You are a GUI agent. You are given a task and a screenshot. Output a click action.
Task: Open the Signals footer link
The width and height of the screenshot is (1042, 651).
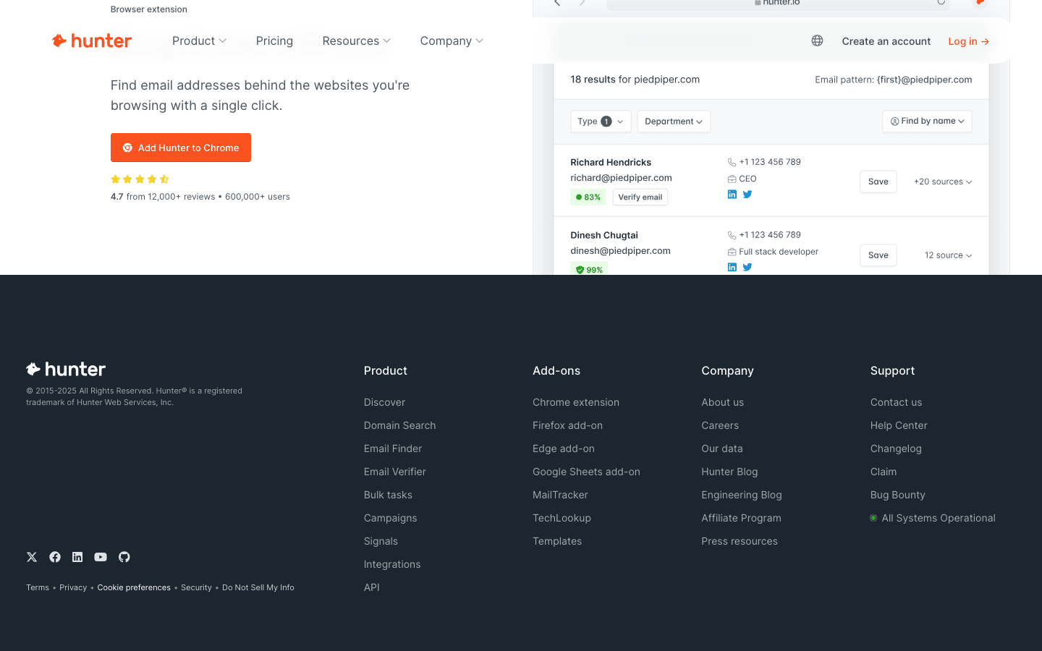[381, 541]
